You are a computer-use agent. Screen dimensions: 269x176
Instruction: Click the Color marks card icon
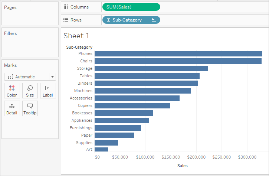(x=12, y=88)
